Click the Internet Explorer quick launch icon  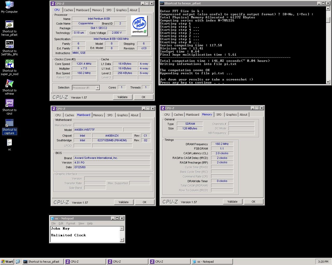click(18, 262)
